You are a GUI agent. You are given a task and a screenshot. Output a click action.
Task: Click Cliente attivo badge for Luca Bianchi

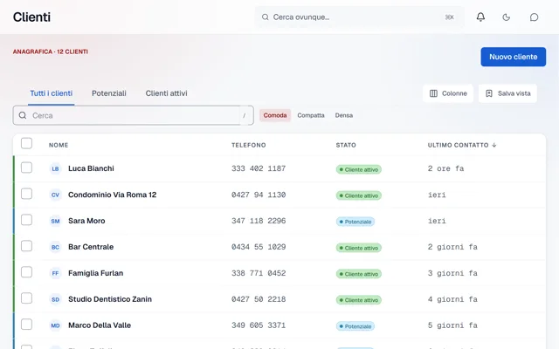359,169
